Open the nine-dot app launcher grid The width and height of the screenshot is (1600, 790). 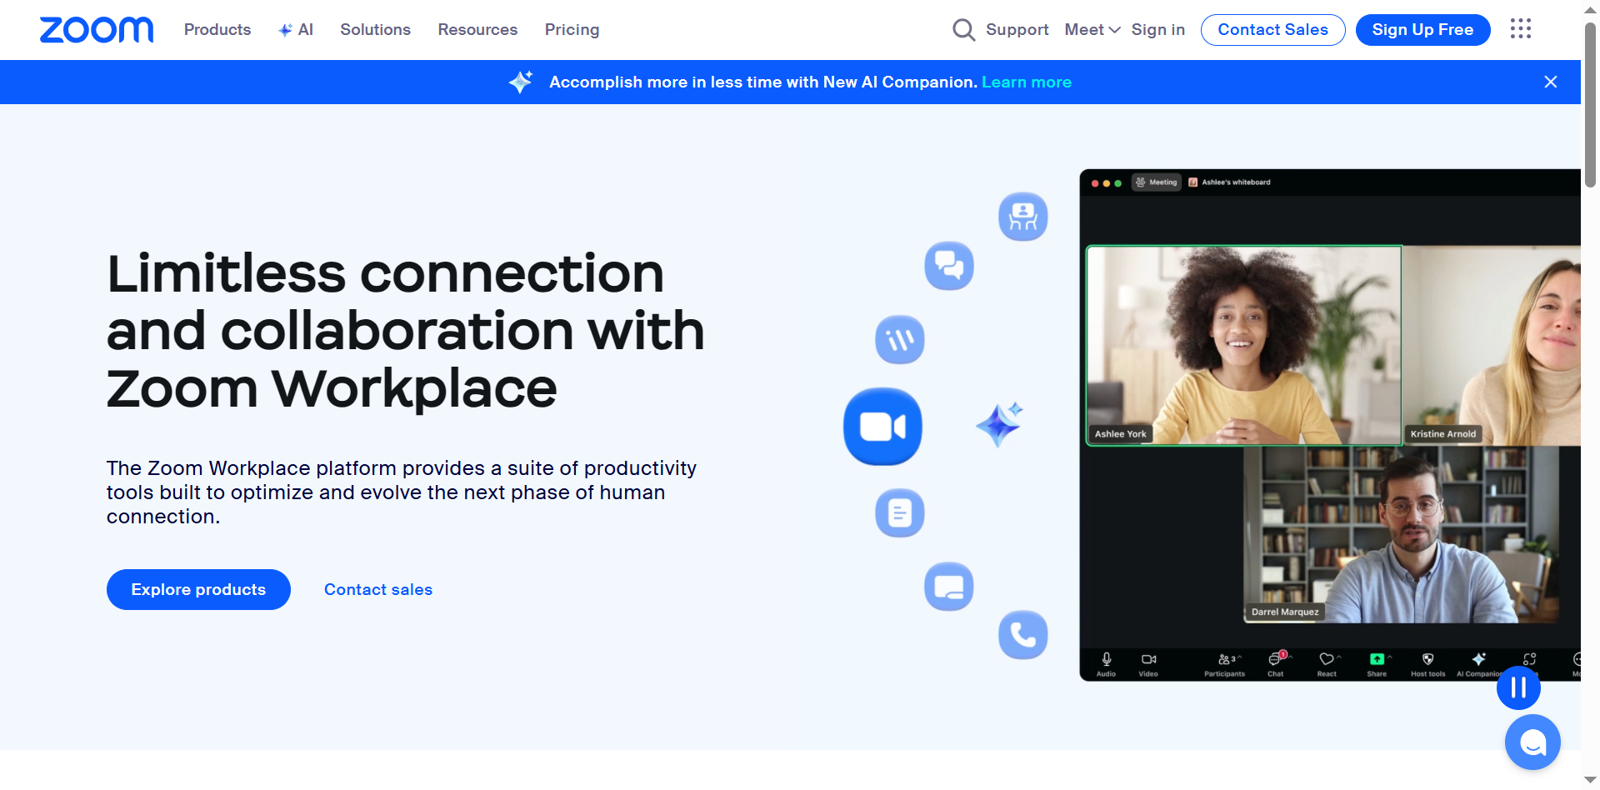tap(1521, 29)
